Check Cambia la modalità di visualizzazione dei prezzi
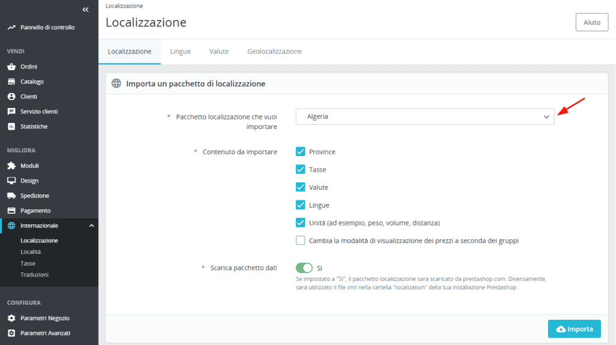 coord(301,241)
